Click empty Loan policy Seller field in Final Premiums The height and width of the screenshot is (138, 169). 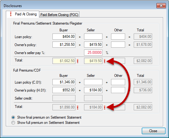tap(93, 37)
